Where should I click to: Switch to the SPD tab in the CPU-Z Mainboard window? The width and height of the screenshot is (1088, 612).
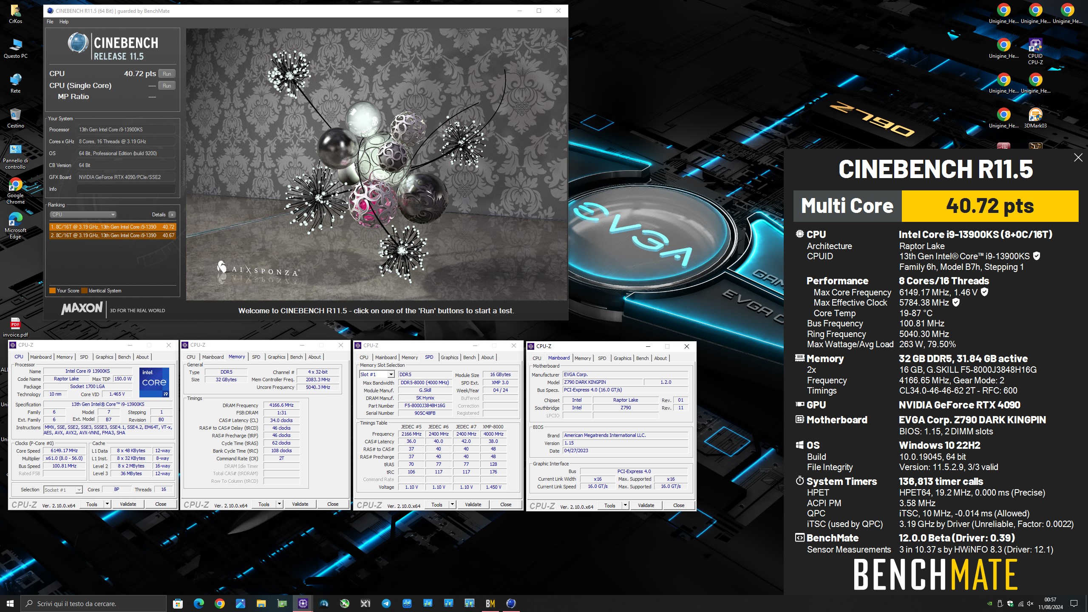pos(602,358)
